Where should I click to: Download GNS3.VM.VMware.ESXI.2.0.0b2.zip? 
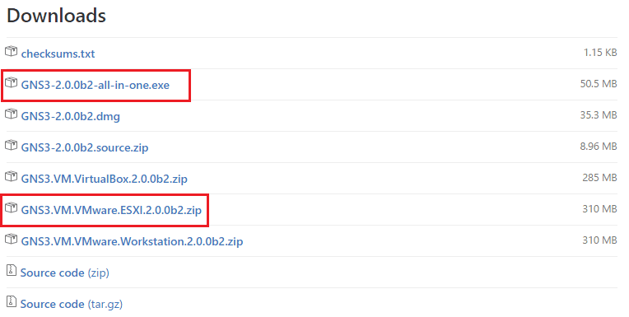coord(111,210)
